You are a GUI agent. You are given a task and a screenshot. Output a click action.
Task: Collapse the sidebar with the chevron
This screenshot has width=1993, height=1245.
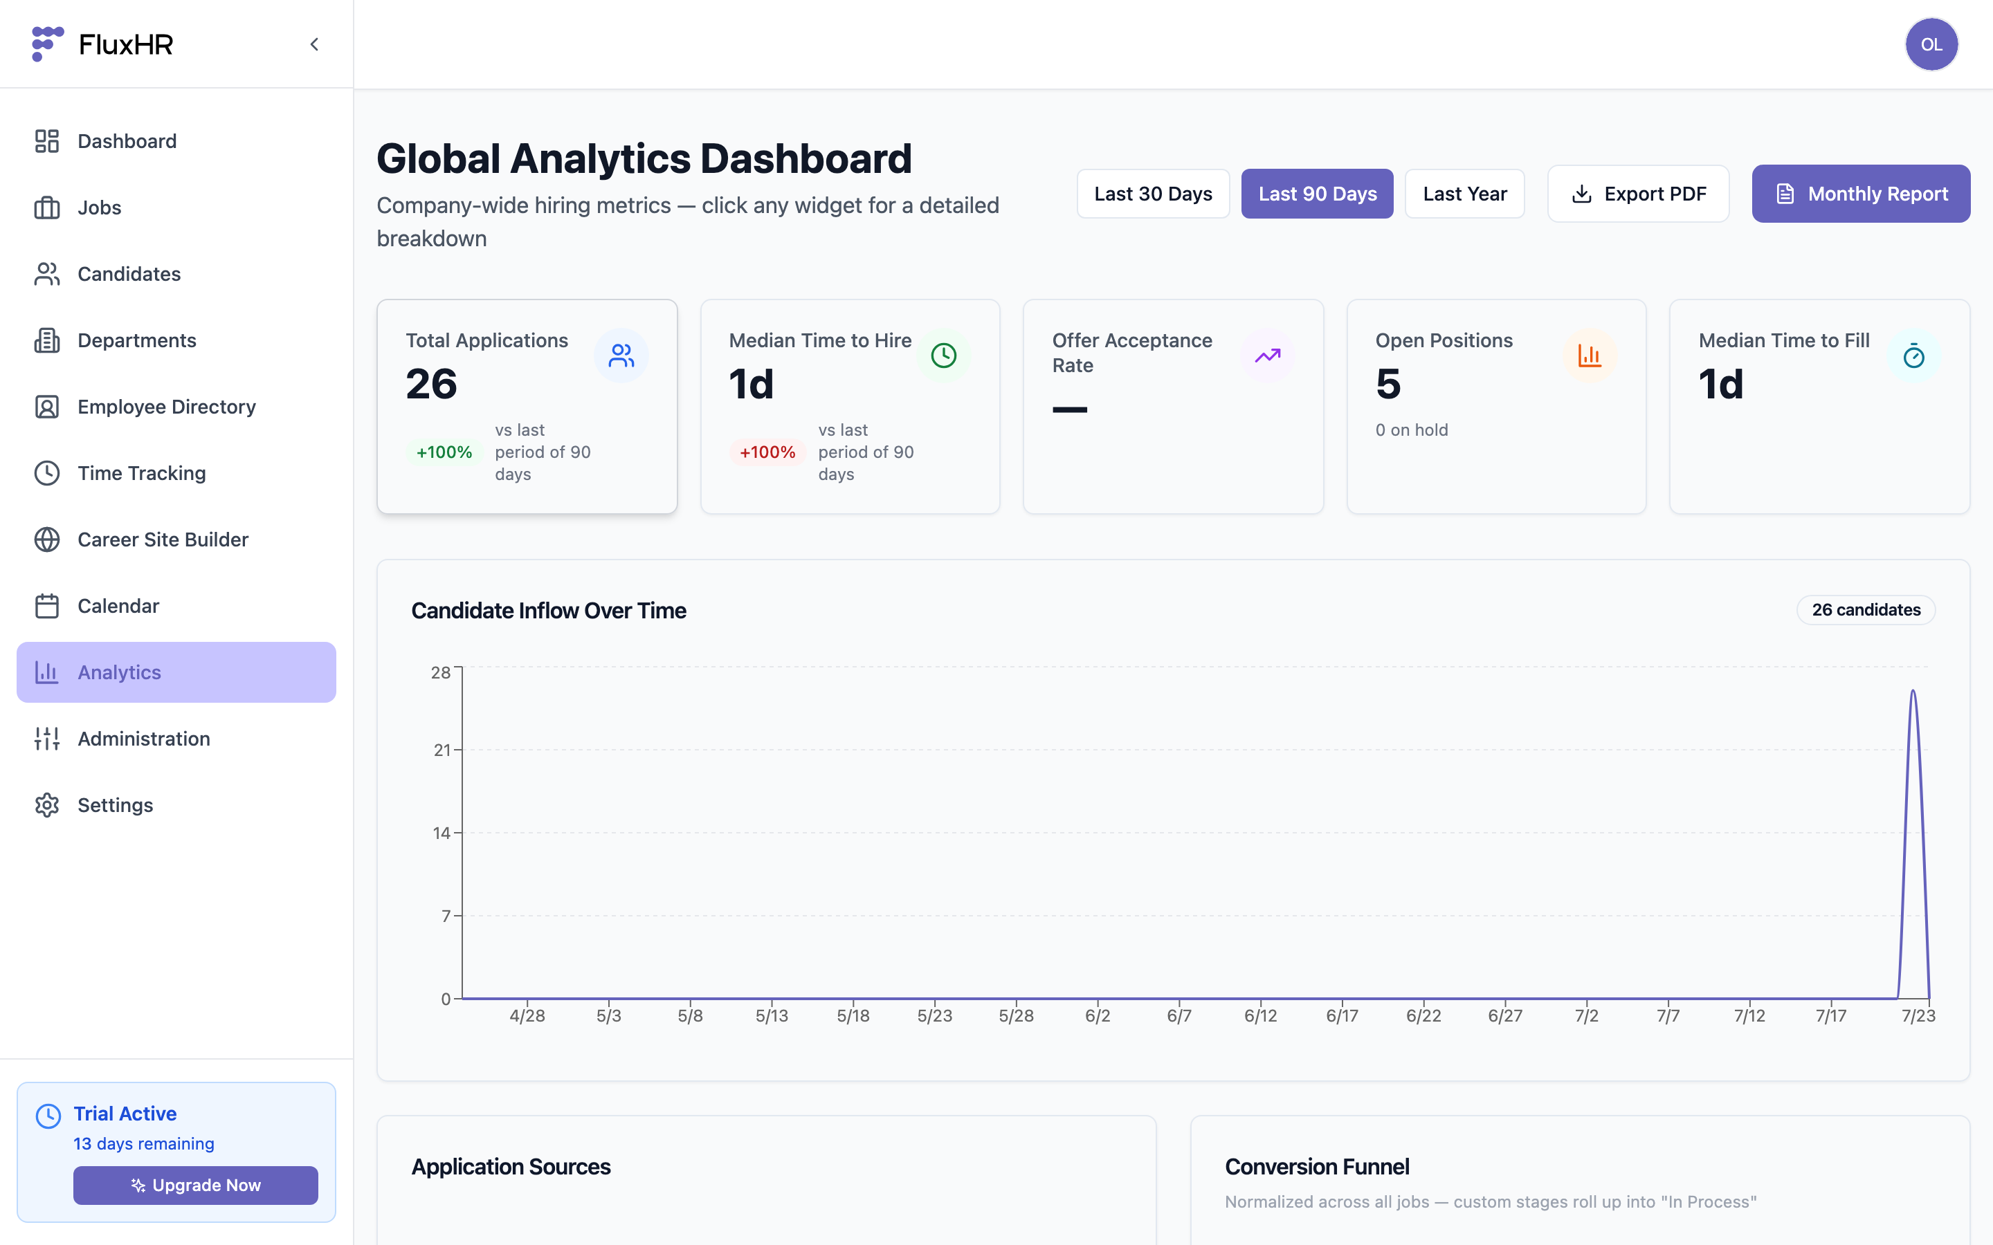(x=313, y=44)
